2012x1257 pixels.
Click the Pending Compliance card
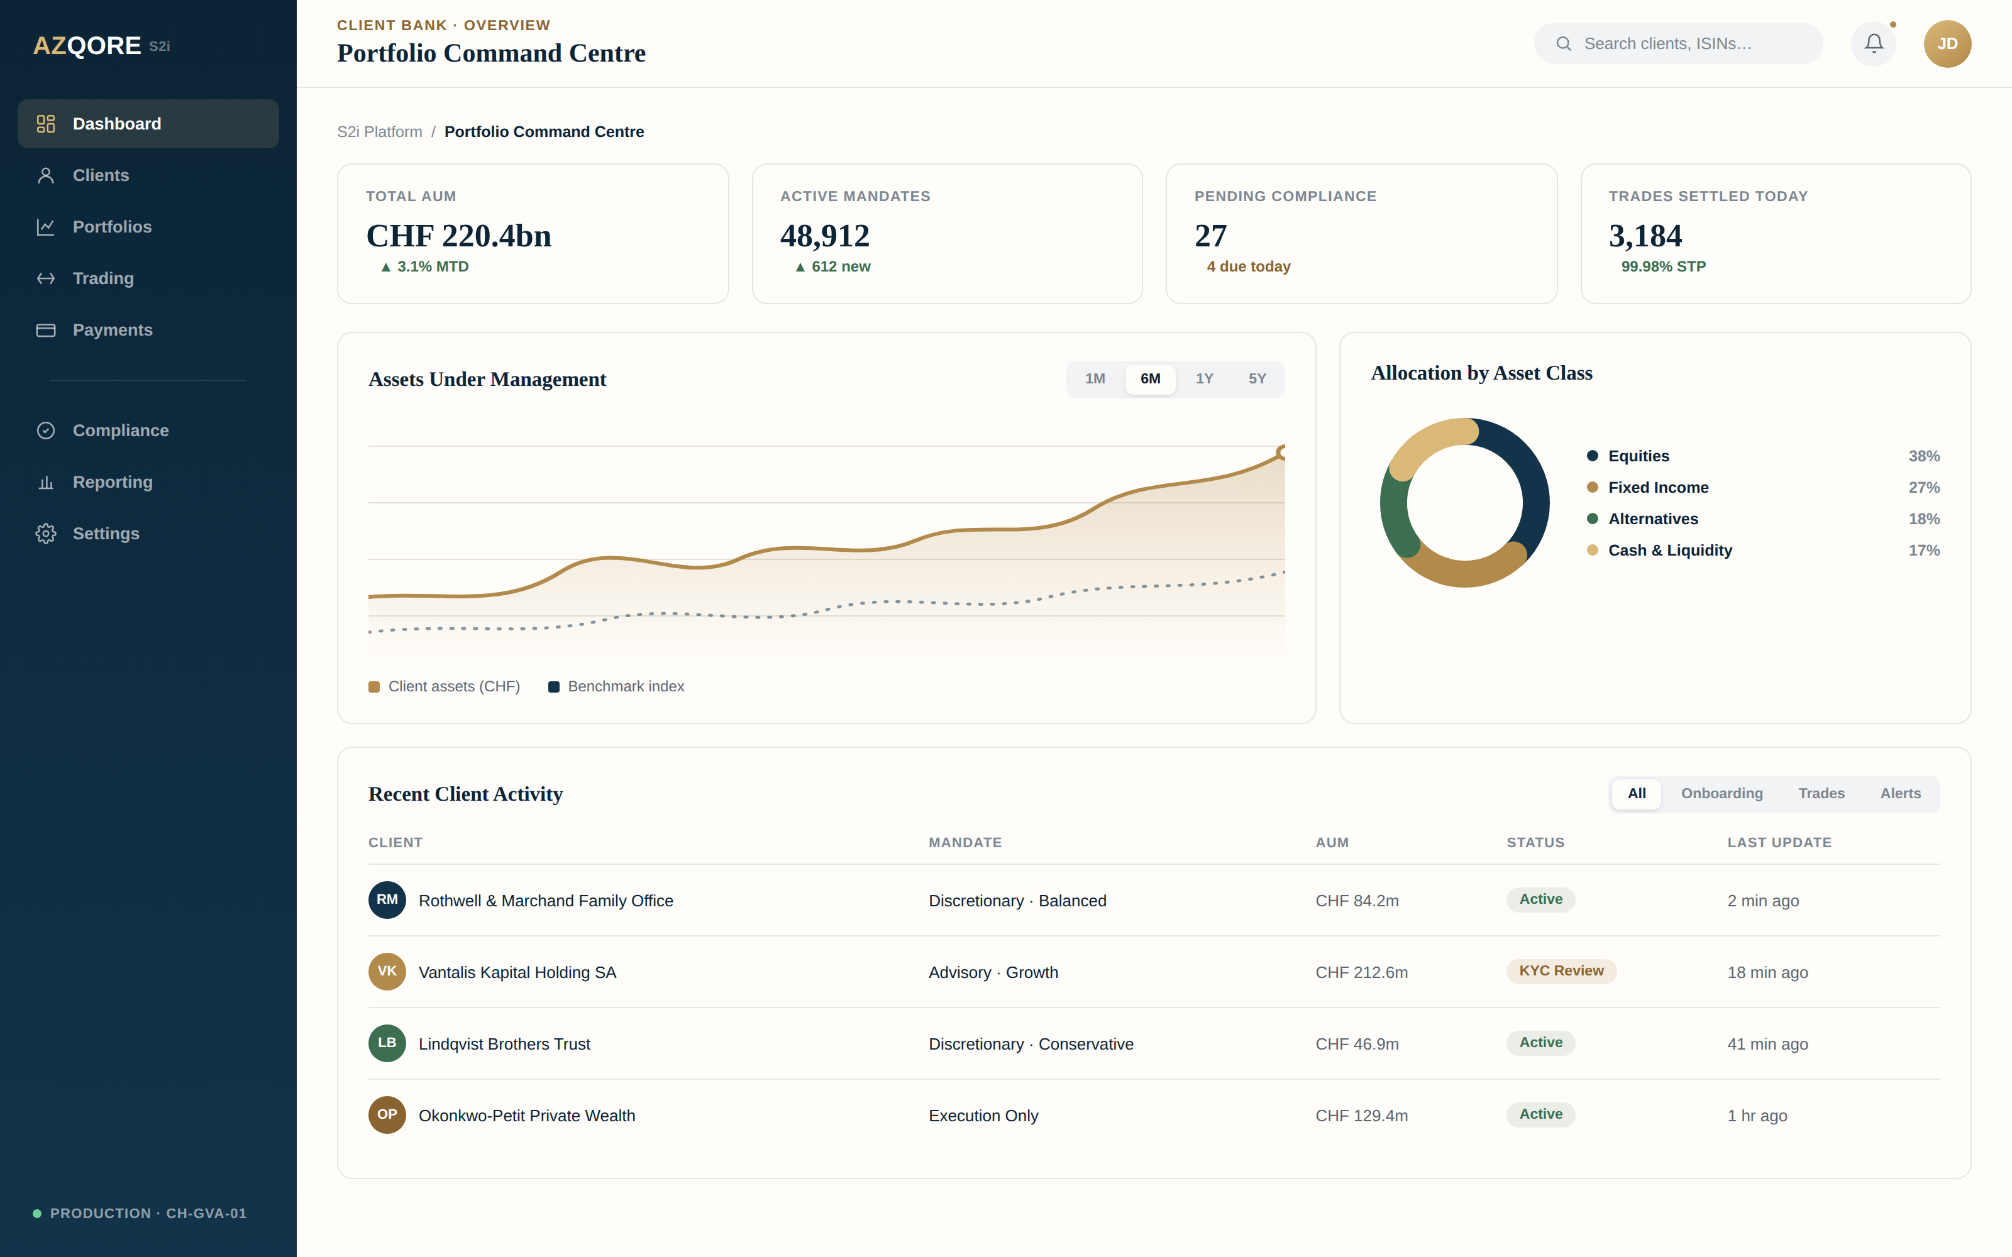coord(1361,234)
